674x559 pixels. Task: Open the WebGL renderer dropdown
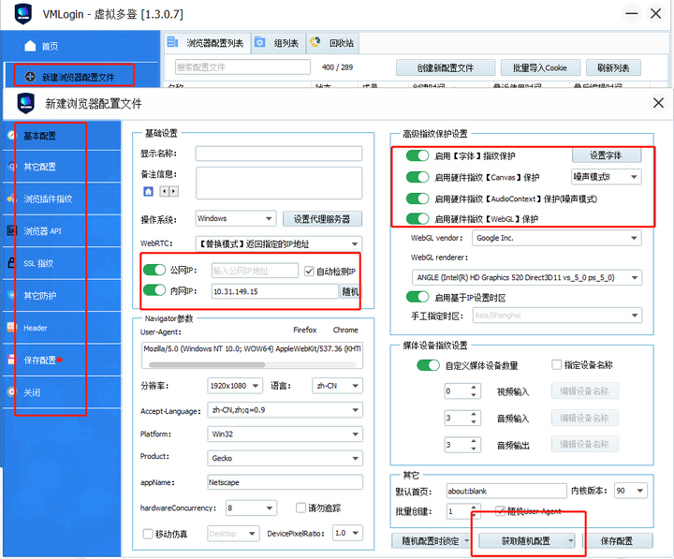527,277
